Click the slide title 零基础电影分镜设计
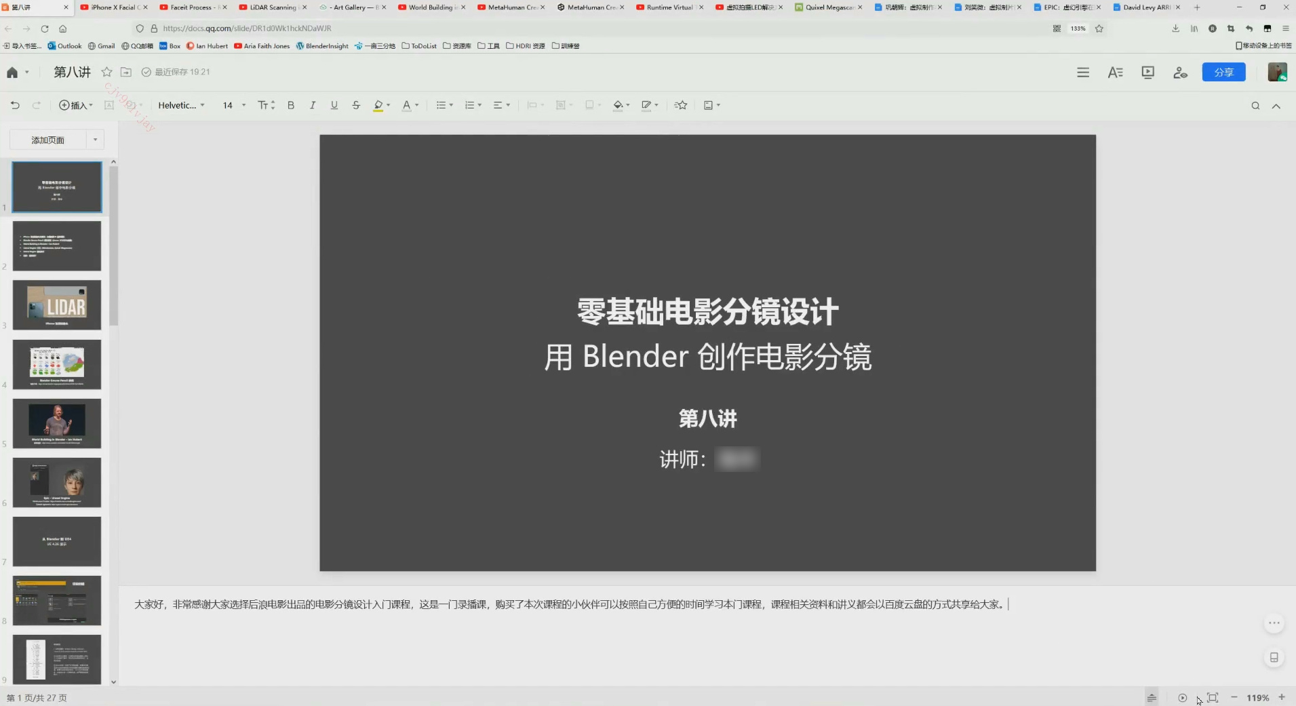Screen dimensions: 1296x706 point(708,312)
